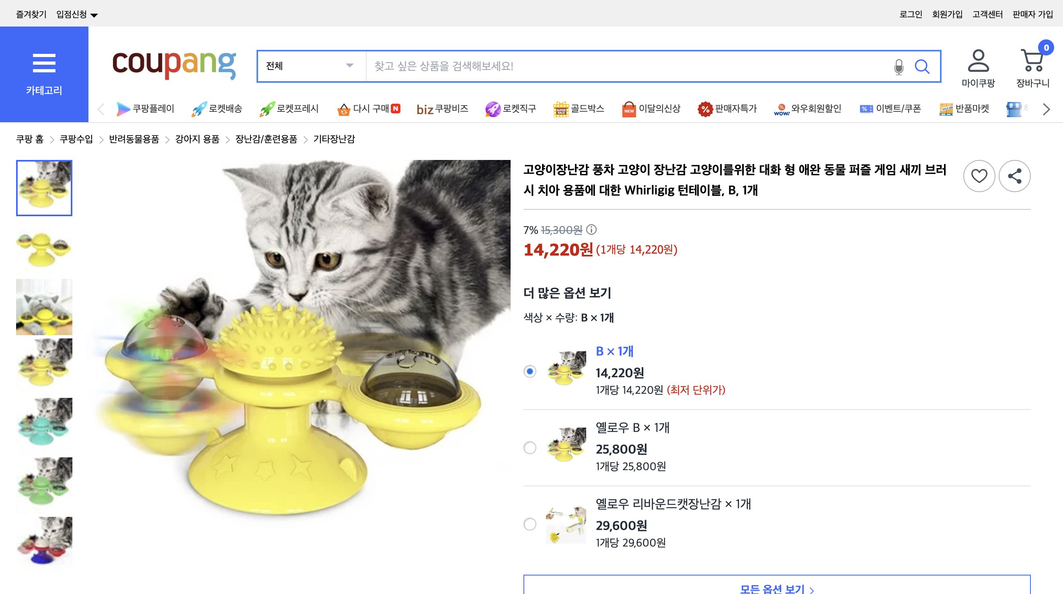Choose the 옐로우 리바운드캣장난감 option
1063x594 pixels.
click(530, 524)
